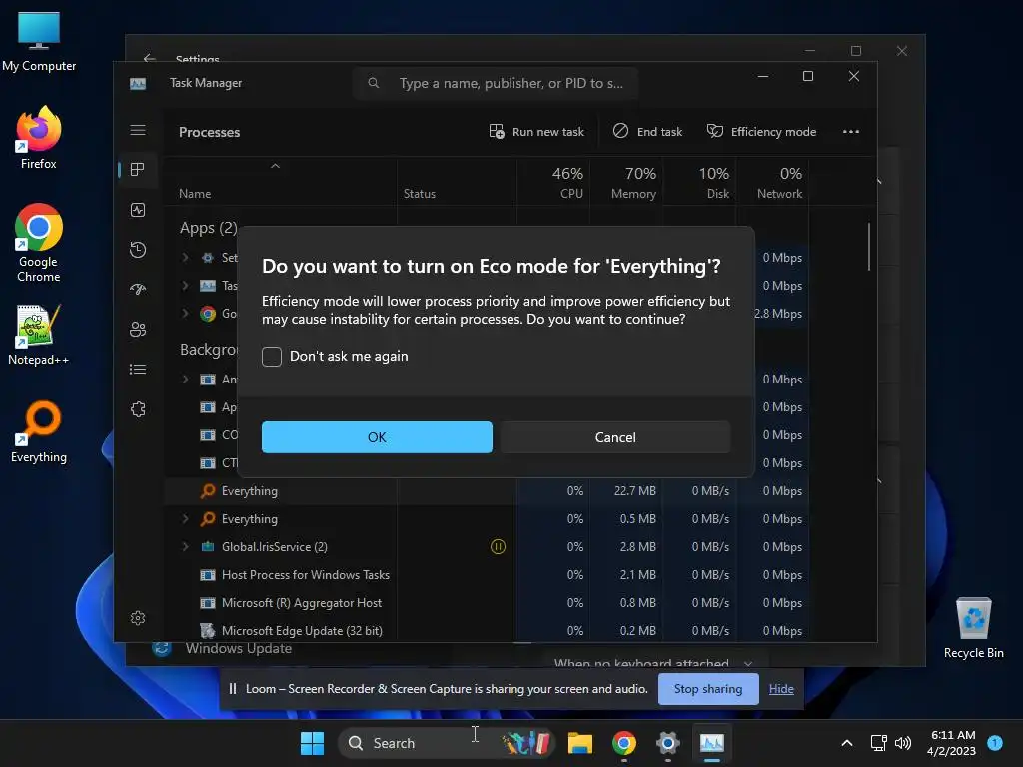This screenshot has width=1023, height=767.
Task: Select the Firefox desktop shortcut
Action: 39,138
